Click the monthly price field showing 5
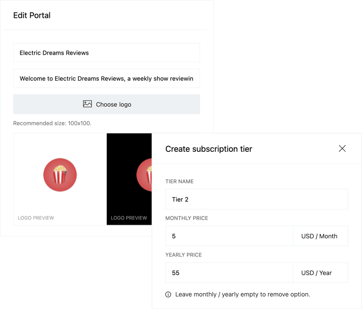The width and height of the screenshot is (362, 309). pos(228,236)
